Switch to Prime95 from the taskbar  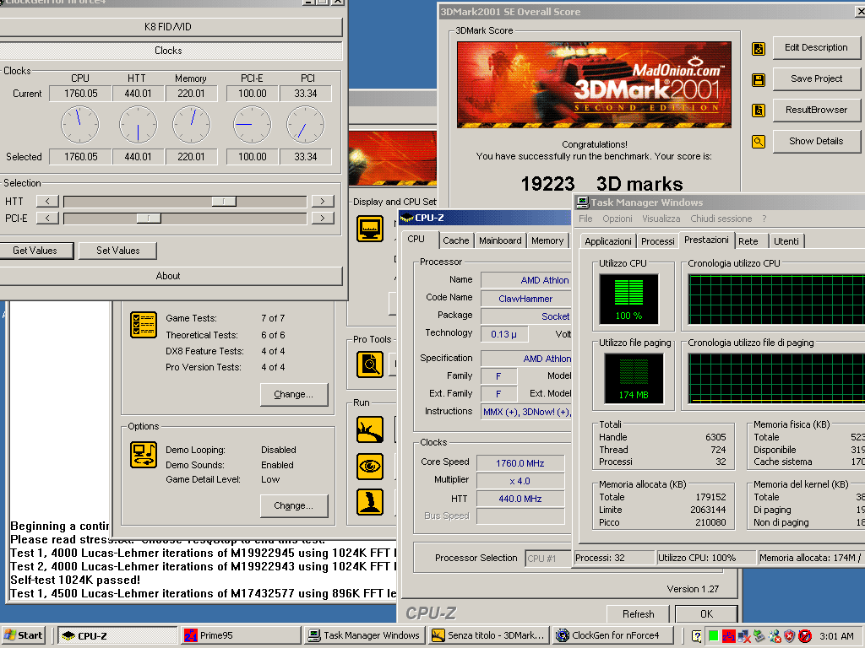(241, 636)
